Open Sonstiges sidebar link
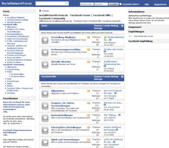The image size is (169, 148). click(11, 93)
